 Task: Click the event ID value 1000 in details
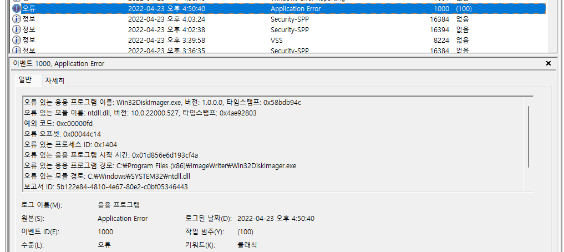pyautogui.click(x=105, y=232)
